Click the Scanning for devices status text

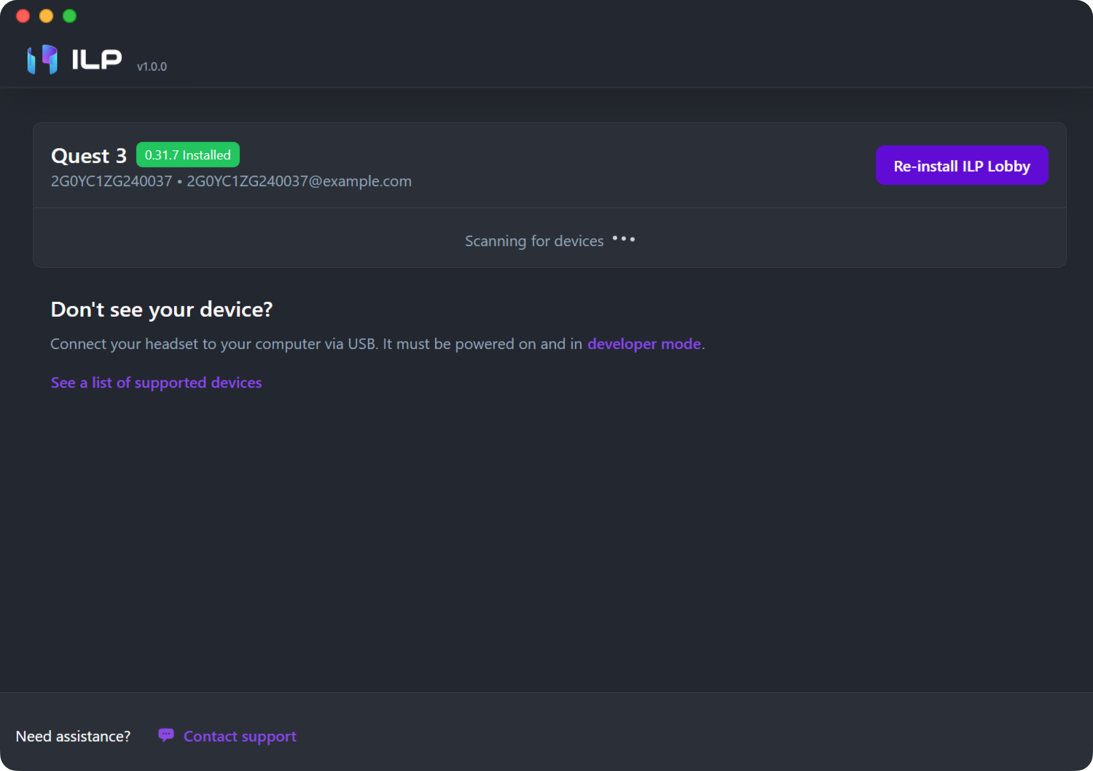(534, 241)
